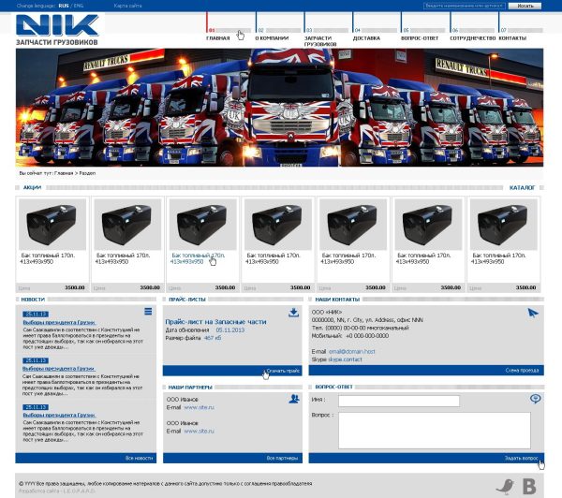Screen dimensions: 562x498
Task: Open ЗАПЧАСТИ ГРУЗОВИКОВ menu item
Action: point(320,41)
